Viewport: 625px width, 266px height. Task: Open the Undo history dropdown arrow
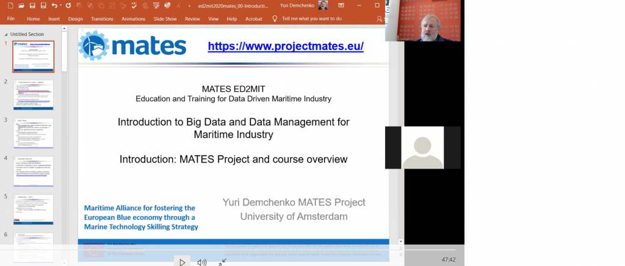pyautogui.click(x=60, y=5)
